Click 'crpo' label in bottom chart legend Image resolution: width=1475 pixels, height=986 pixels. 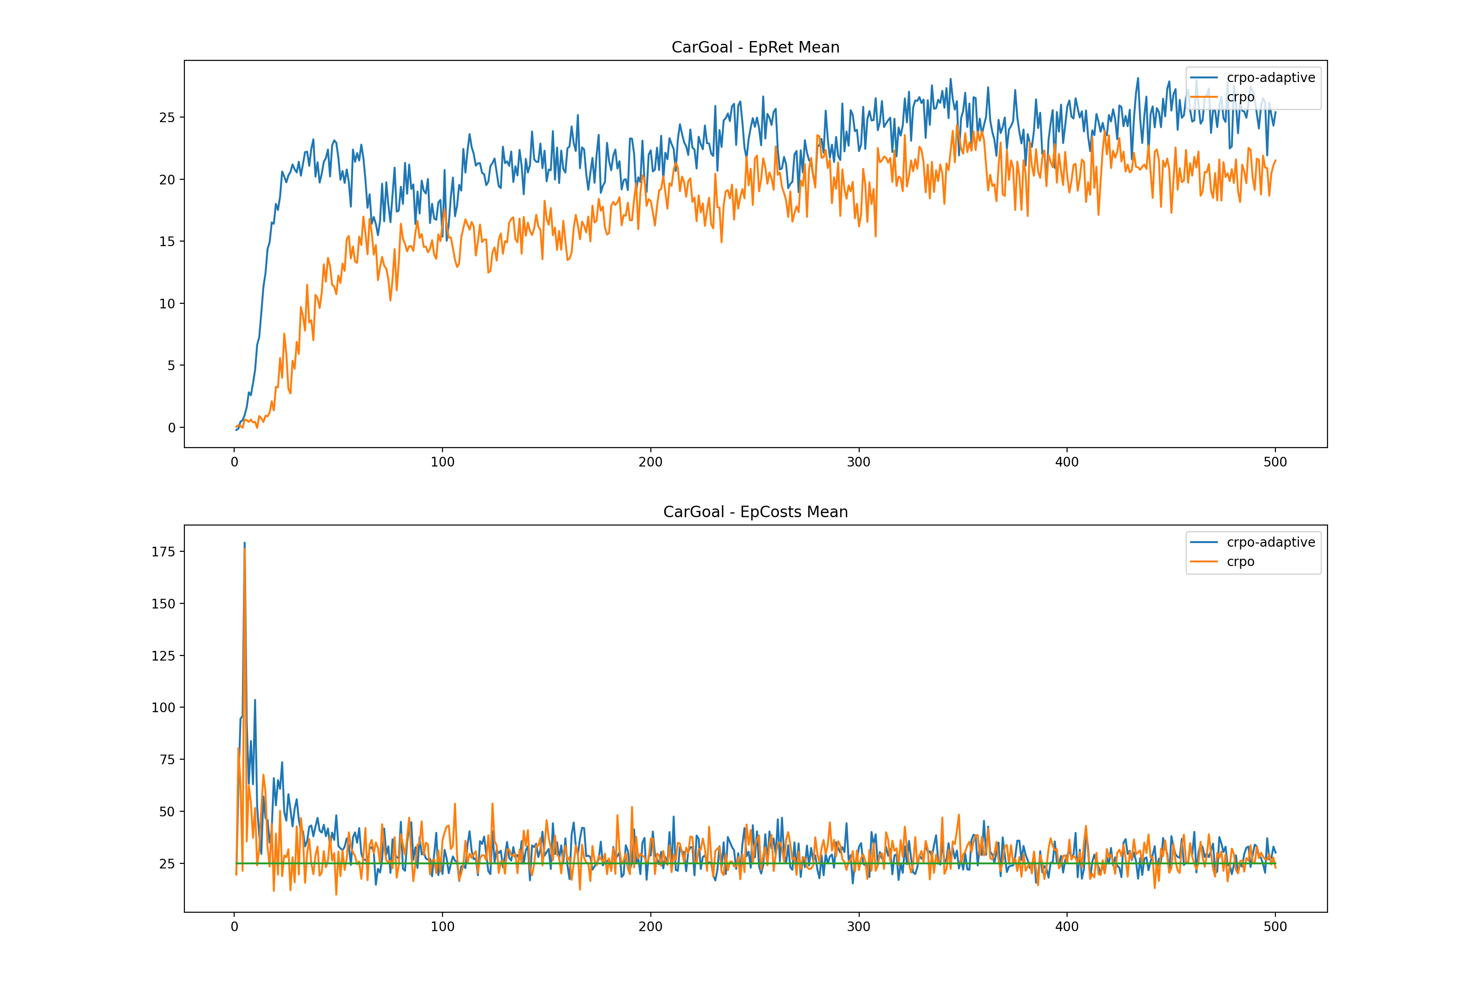(x=1240, y=562)
